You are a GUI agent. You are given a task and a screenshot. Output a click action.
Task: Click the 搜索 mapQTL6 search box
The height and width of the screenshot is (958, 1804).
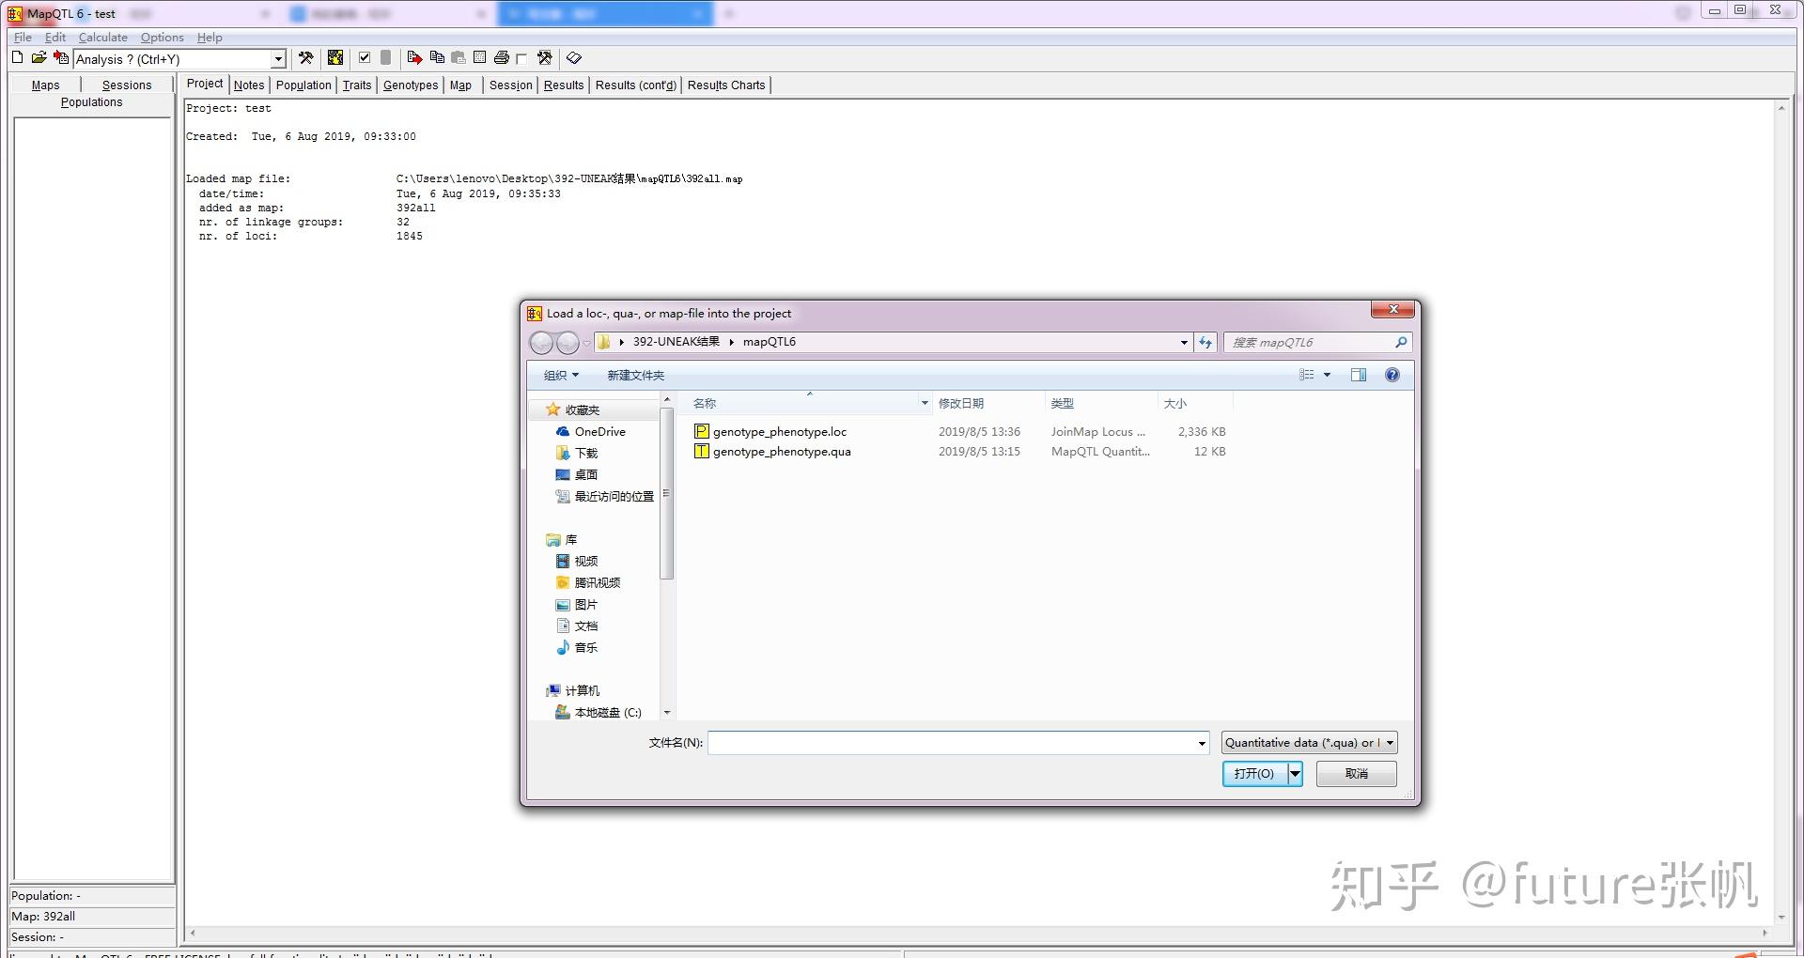coord(1317,343)
